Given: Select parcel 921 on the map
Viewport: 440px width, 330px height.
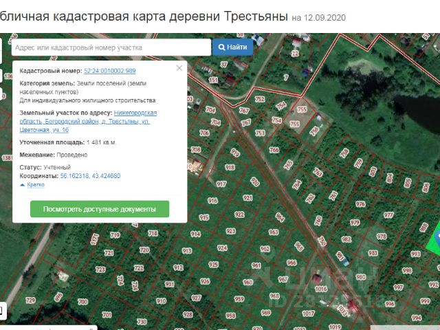Looking at the screenshot, I should tap(247, 198).
